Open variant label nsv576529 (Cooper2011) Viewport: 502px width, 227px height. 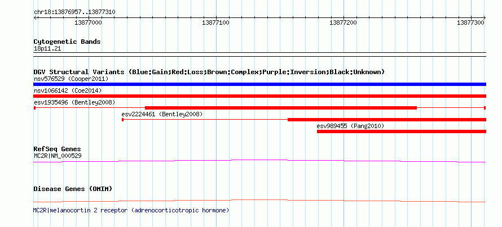(x=71, y=79)
